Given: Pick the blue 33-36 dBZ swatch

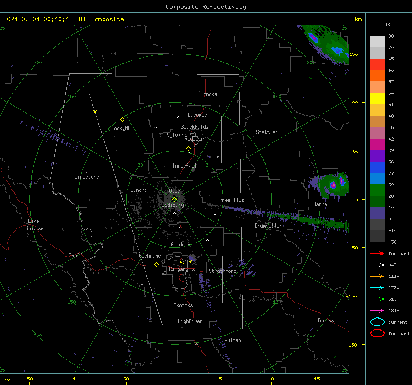Looking at the screenshot, I should 377,167.
